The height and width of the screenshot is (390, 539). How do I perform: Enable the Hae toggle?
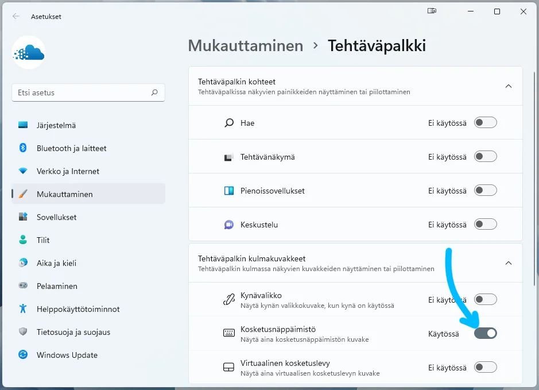(x=485, y=122)
